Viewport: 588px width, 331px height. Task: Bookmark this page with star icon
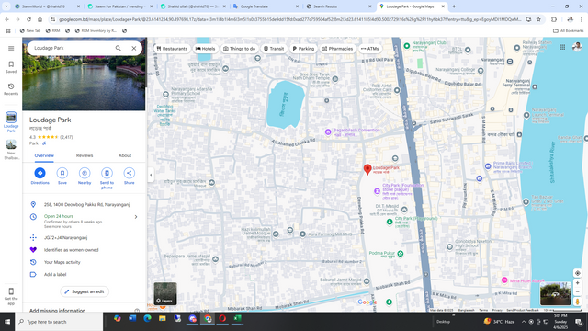[538, 19]
